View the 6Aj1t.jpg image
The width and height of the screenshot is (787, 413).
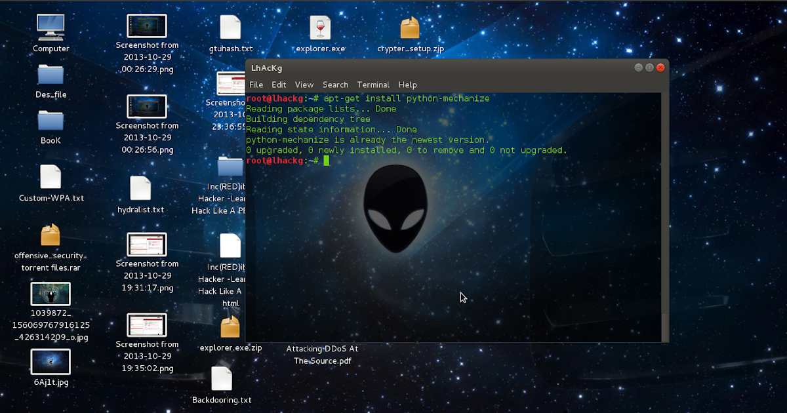point(50,361)
